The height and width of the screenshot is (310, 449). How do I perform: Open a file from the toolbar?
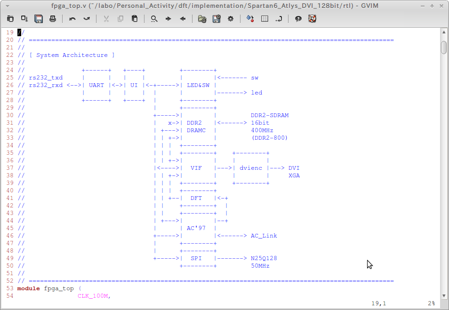coord(10,19)
